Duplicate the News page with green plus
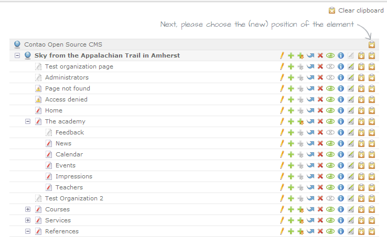This screenshot has width=387, height=237. pyautogui.click(x=291, y=143)
